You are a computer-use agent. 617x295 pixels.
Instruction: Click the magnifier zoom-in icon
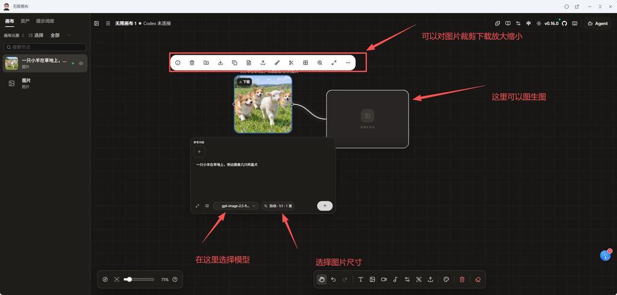(x=319, y=63)
